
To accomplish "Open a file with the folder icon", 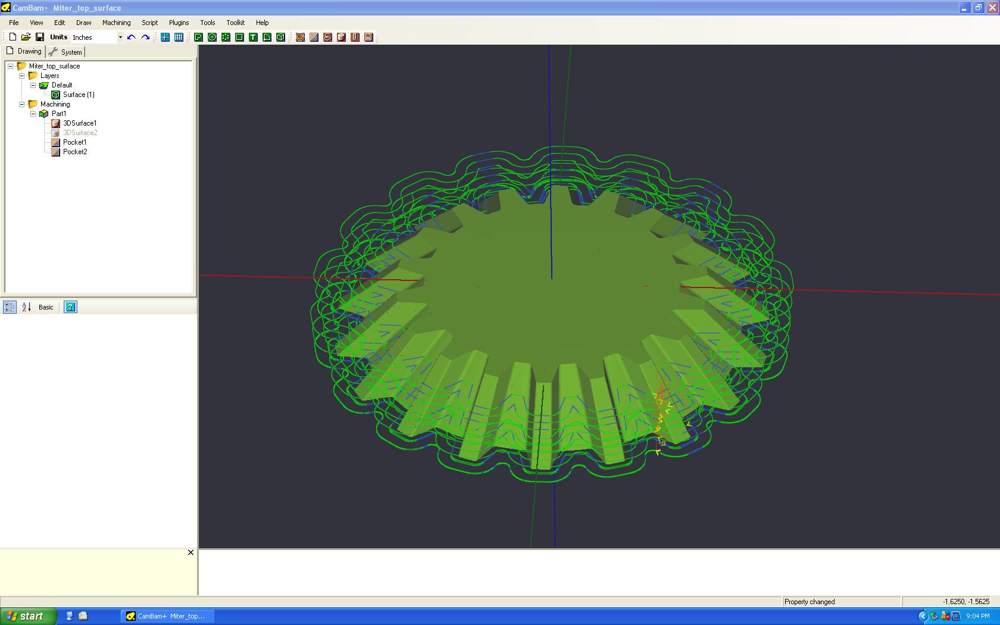I will (x=26, y=37).
